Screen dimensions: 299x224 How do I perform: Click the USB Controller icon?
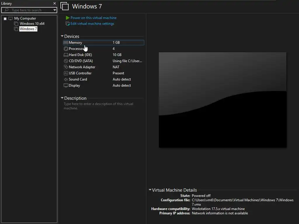[x=66, y=73]
